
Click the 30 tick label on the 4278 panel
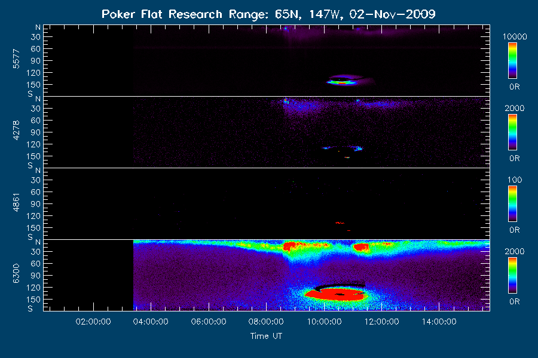tap(36, 109)
